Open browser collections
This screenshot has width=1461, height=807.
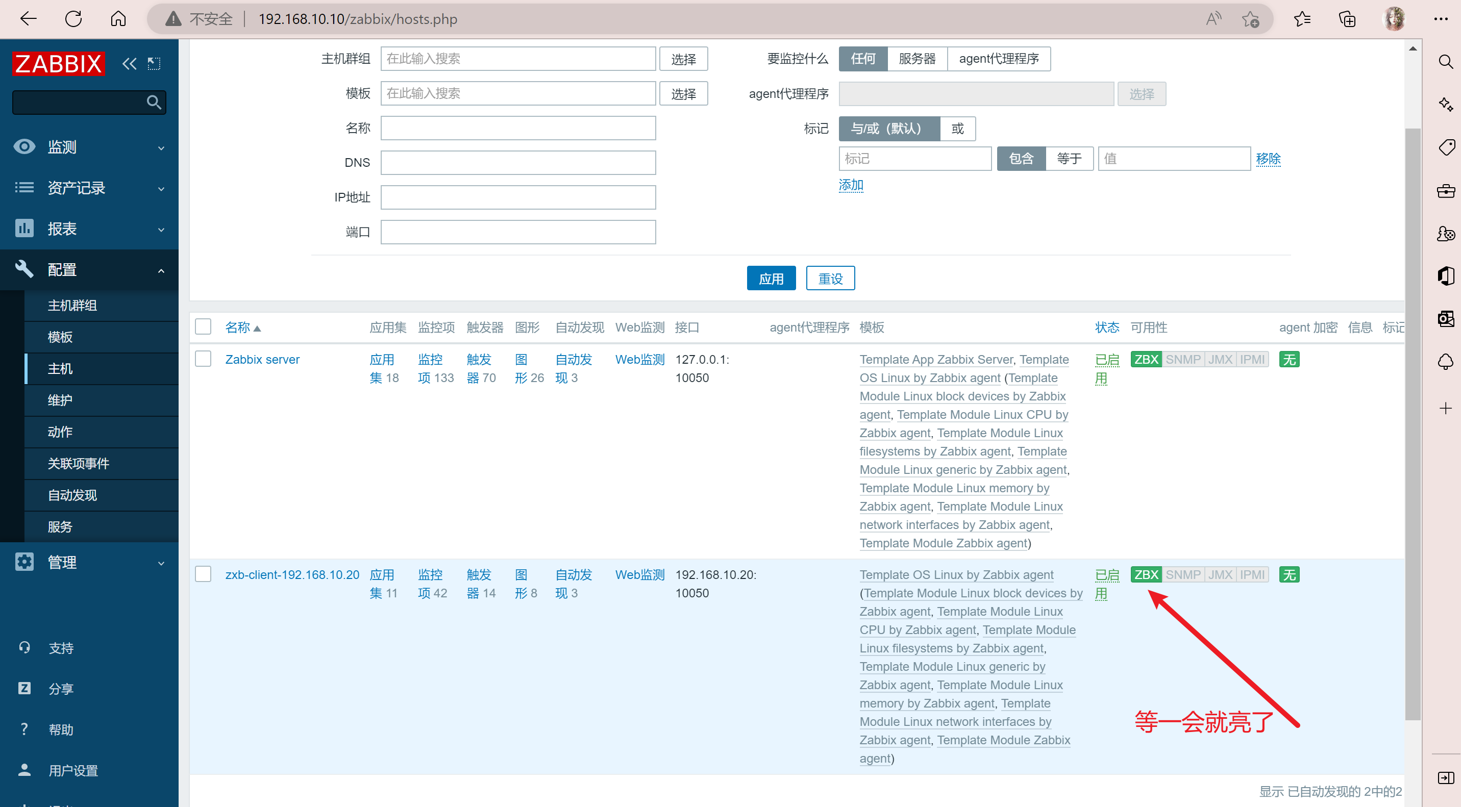pyautogui.click(x=1347, y=19)
